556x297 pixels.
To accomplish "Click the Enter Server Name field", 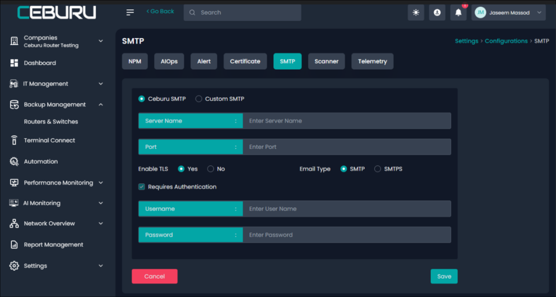I will (x=347, y=121).
